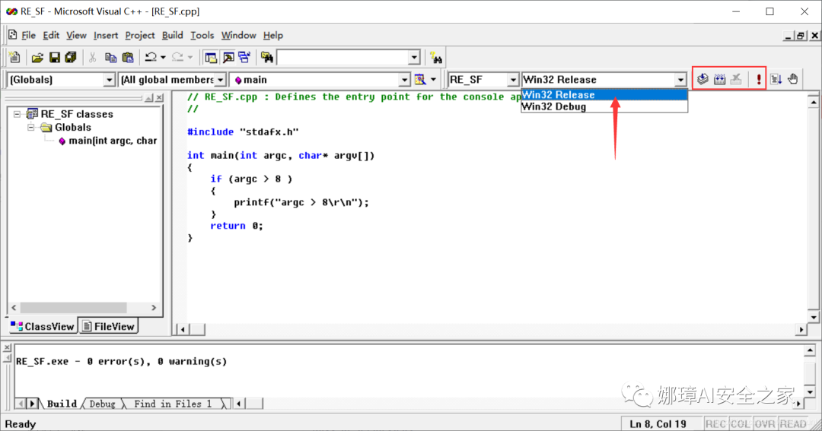Open the Help menu
822x431 pixels.
273,35
